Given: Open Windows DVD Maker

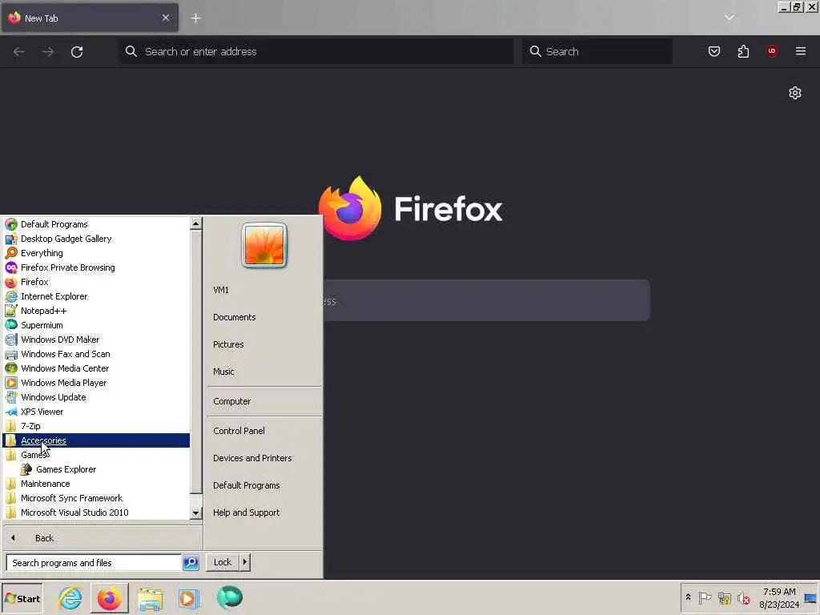Looking at the screenshot, I should tap(97, 340).
